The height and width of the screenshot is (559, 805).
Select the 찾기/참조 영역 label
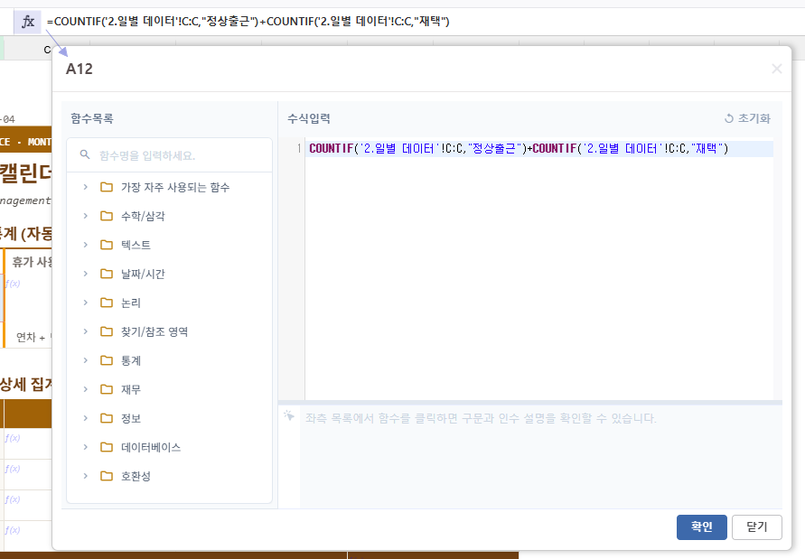tap(154, 331)
